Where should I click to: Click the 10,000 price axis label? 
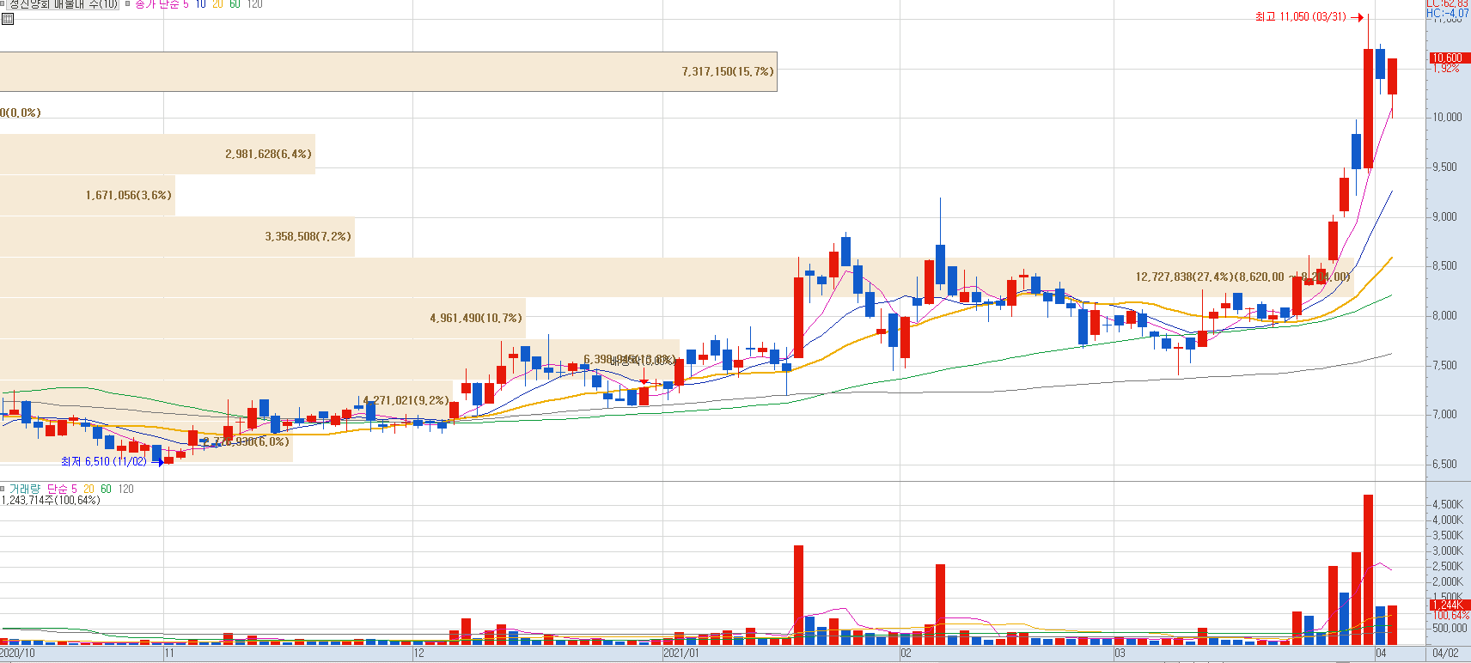1447,117
